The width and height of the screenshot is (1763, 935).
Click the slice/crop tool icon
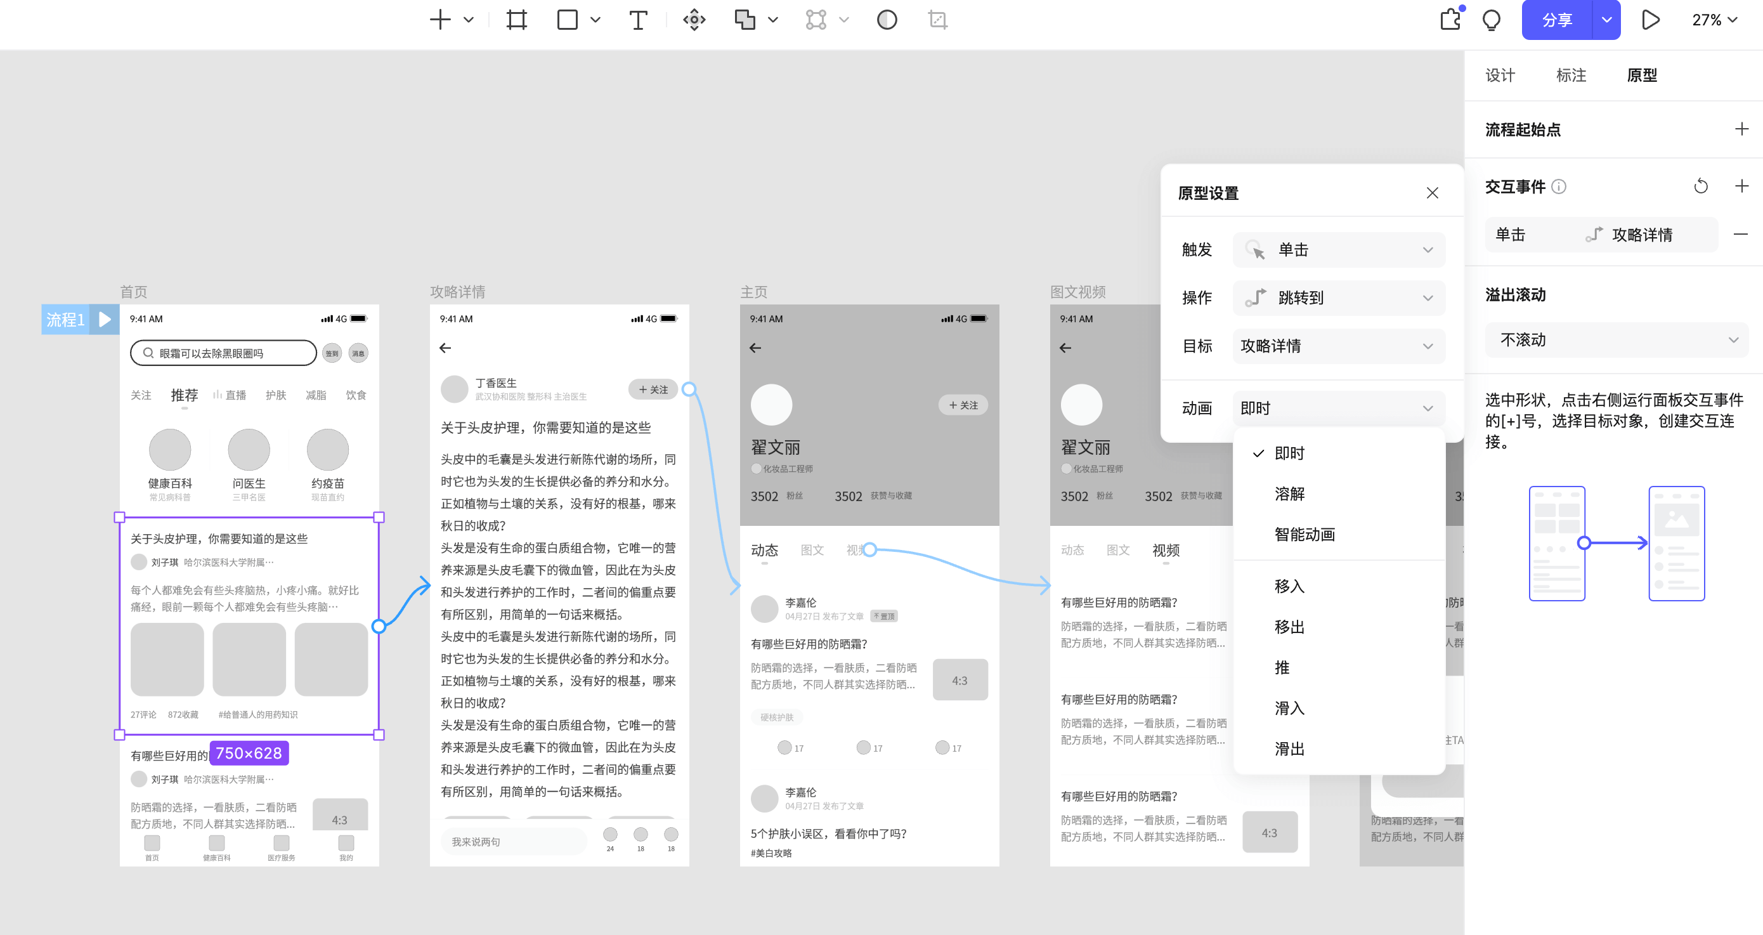pos(937,20)
